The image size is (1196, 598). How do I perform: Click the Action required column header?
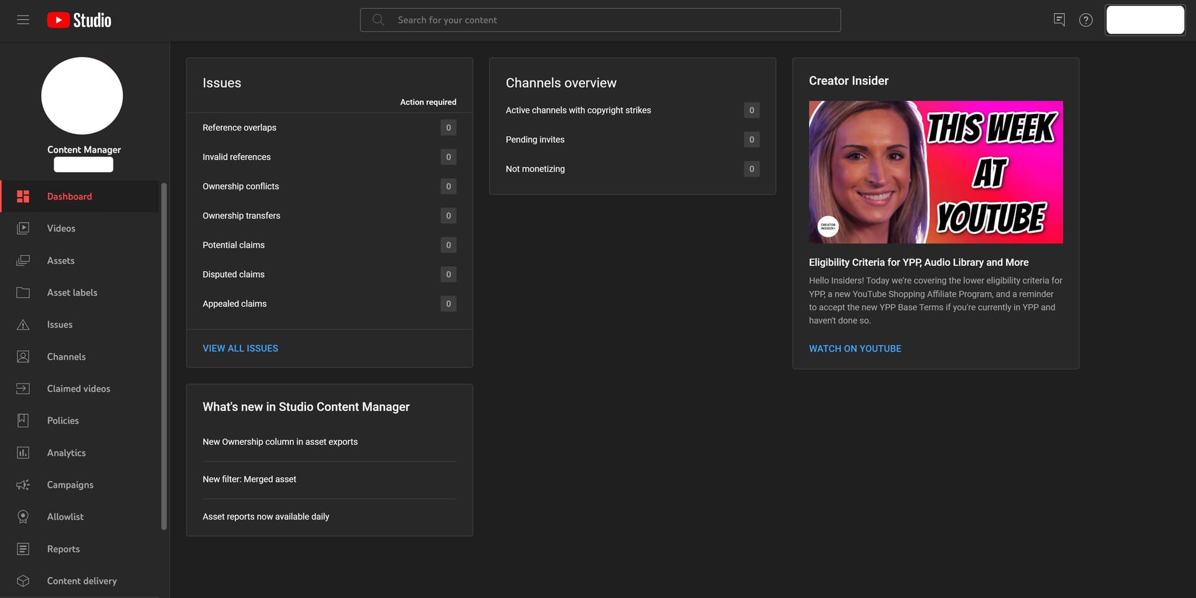pyautogui.click(x=428, y=102)
